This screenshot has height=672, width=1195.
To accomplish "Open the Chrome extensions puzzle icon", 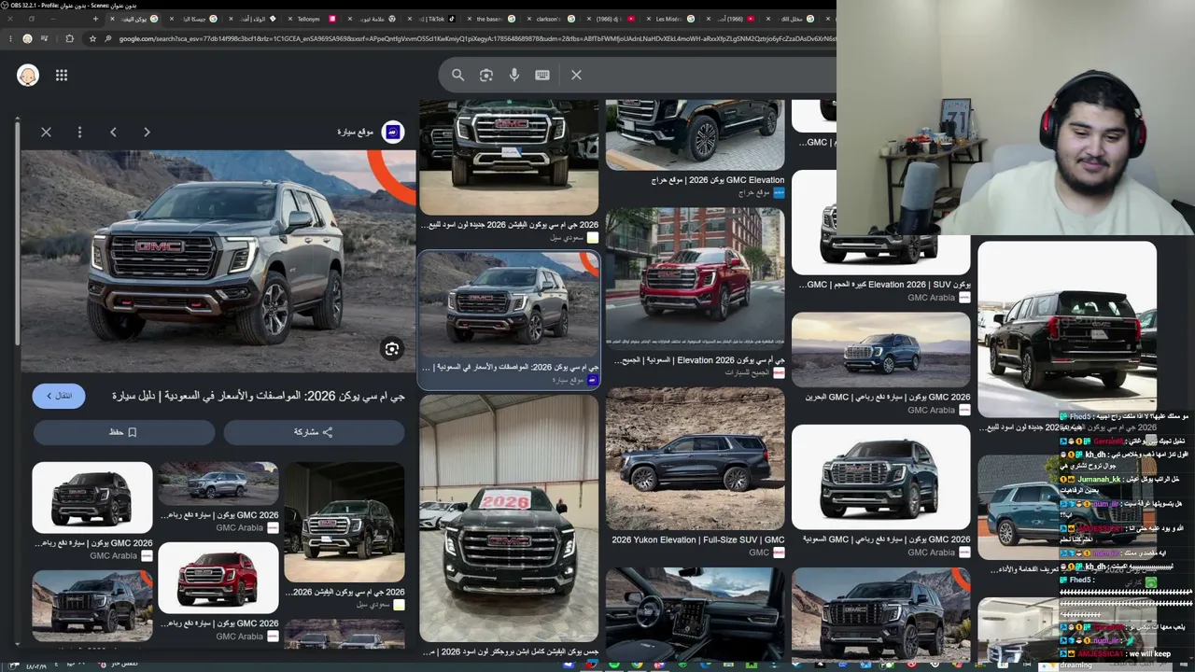I will pos(69,38).
